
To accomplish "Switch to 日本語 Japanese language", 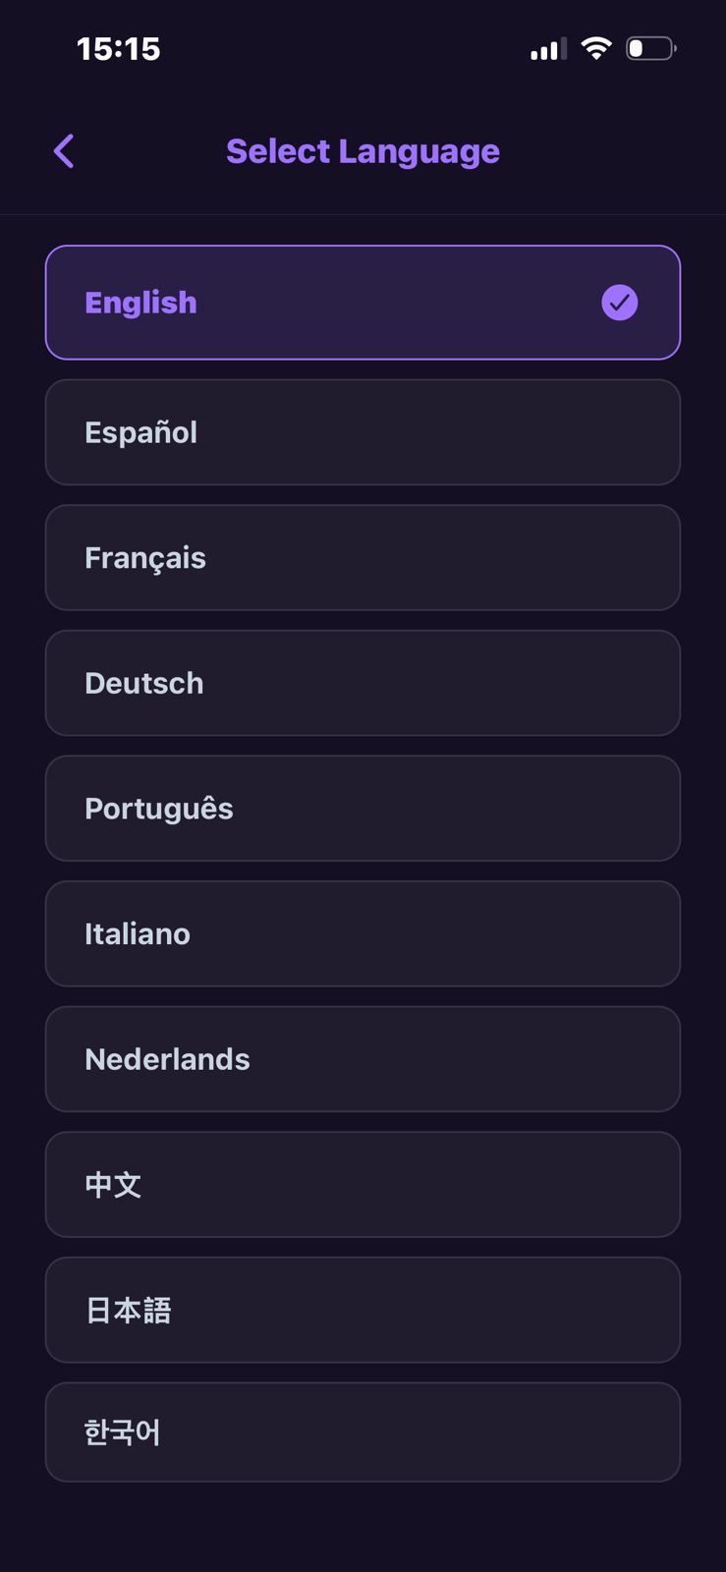I will click(363, 1310).
